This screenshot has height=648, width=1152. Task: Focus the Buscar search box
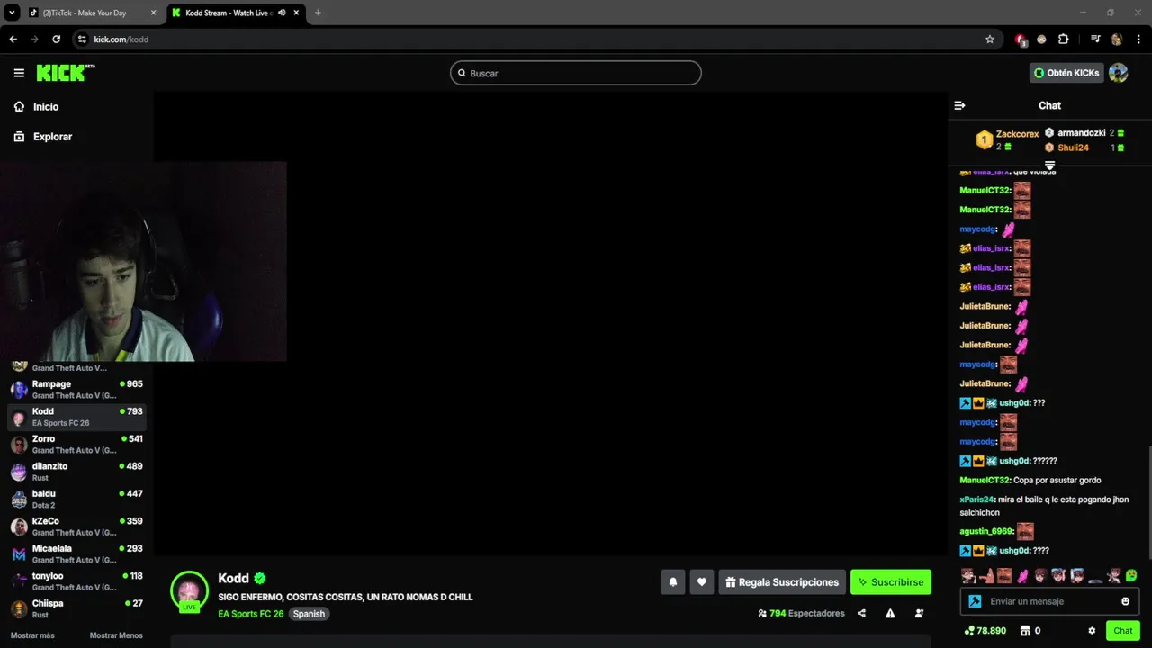(576, 73)
